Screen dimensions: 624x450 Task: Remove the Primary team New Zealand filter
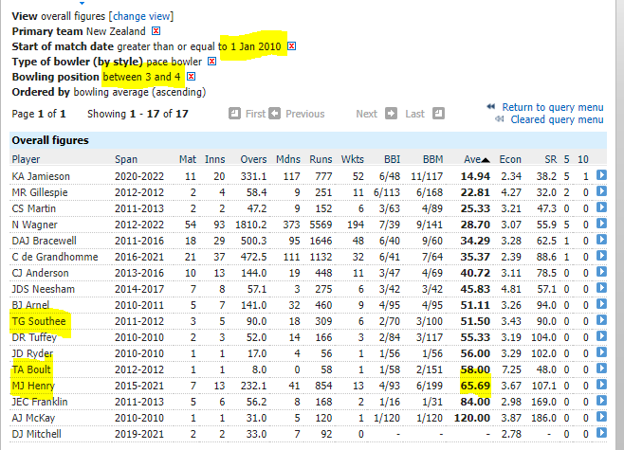[x=156, y=31]
